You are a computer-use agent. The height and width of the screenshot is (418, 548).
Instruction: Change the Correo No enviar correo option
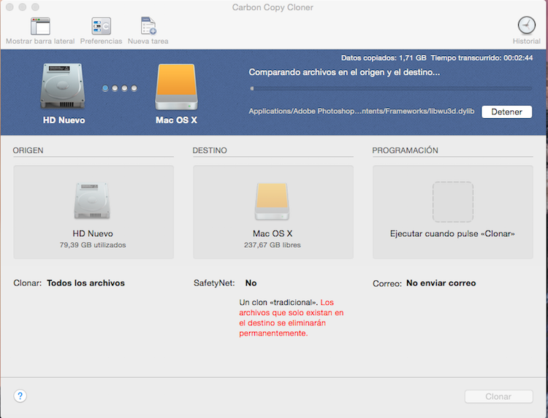click(x=441, y=283)
